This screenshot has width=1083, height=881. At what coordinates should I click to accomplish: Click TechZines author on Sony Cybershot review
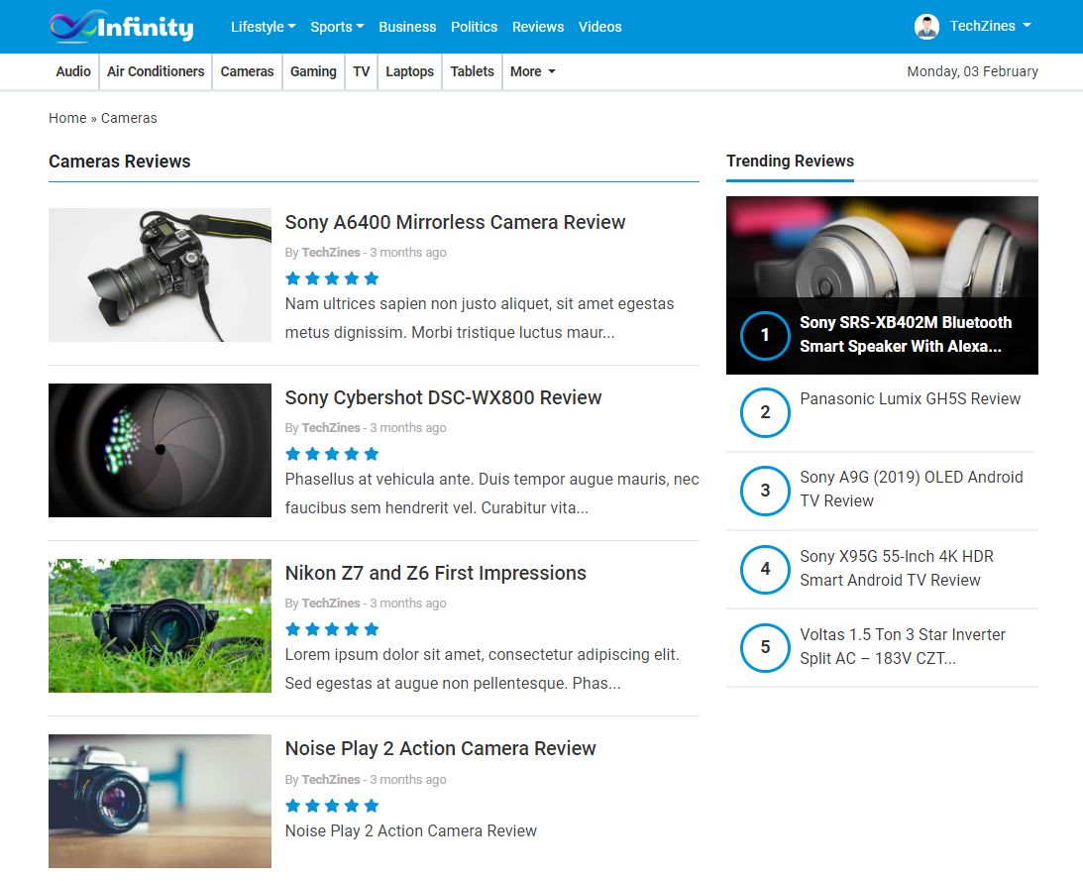pyautogui.click(x=331, y=428)
